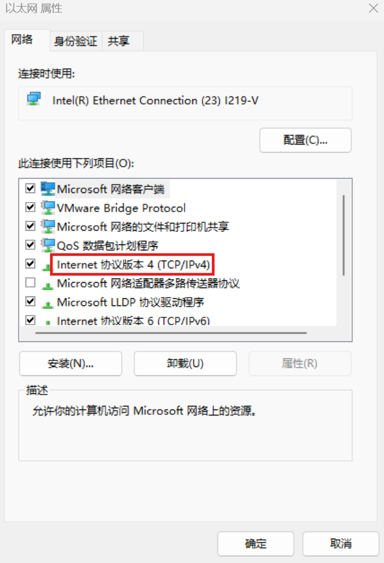Click the QoS 数据包计划程序 icon

pyautogui.click(x=48, y=245)
